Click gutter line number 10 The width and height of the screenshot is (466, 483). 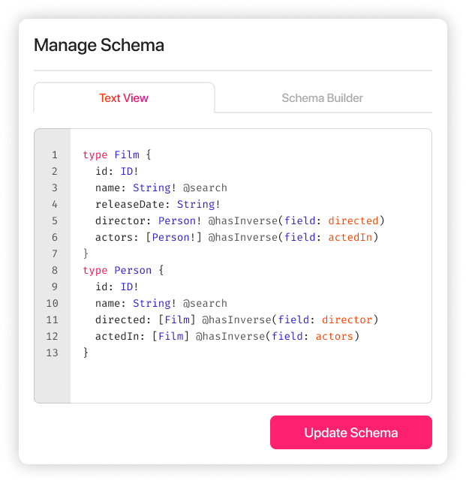coord(52,303)
